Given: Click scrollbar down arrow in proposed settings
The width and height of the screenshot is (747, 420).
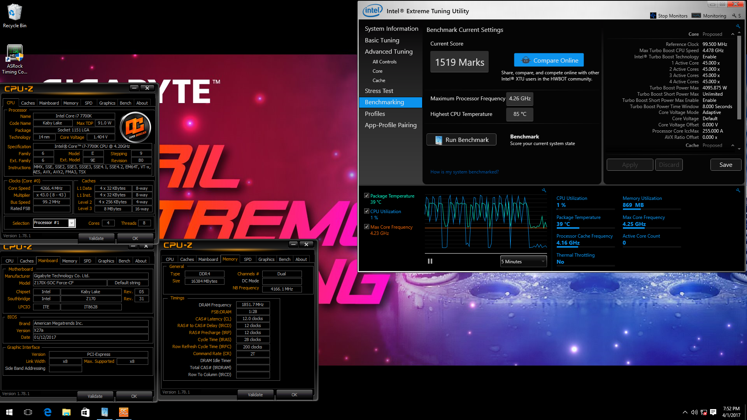Looking at the screenshot, I should [x=739, y=149].
